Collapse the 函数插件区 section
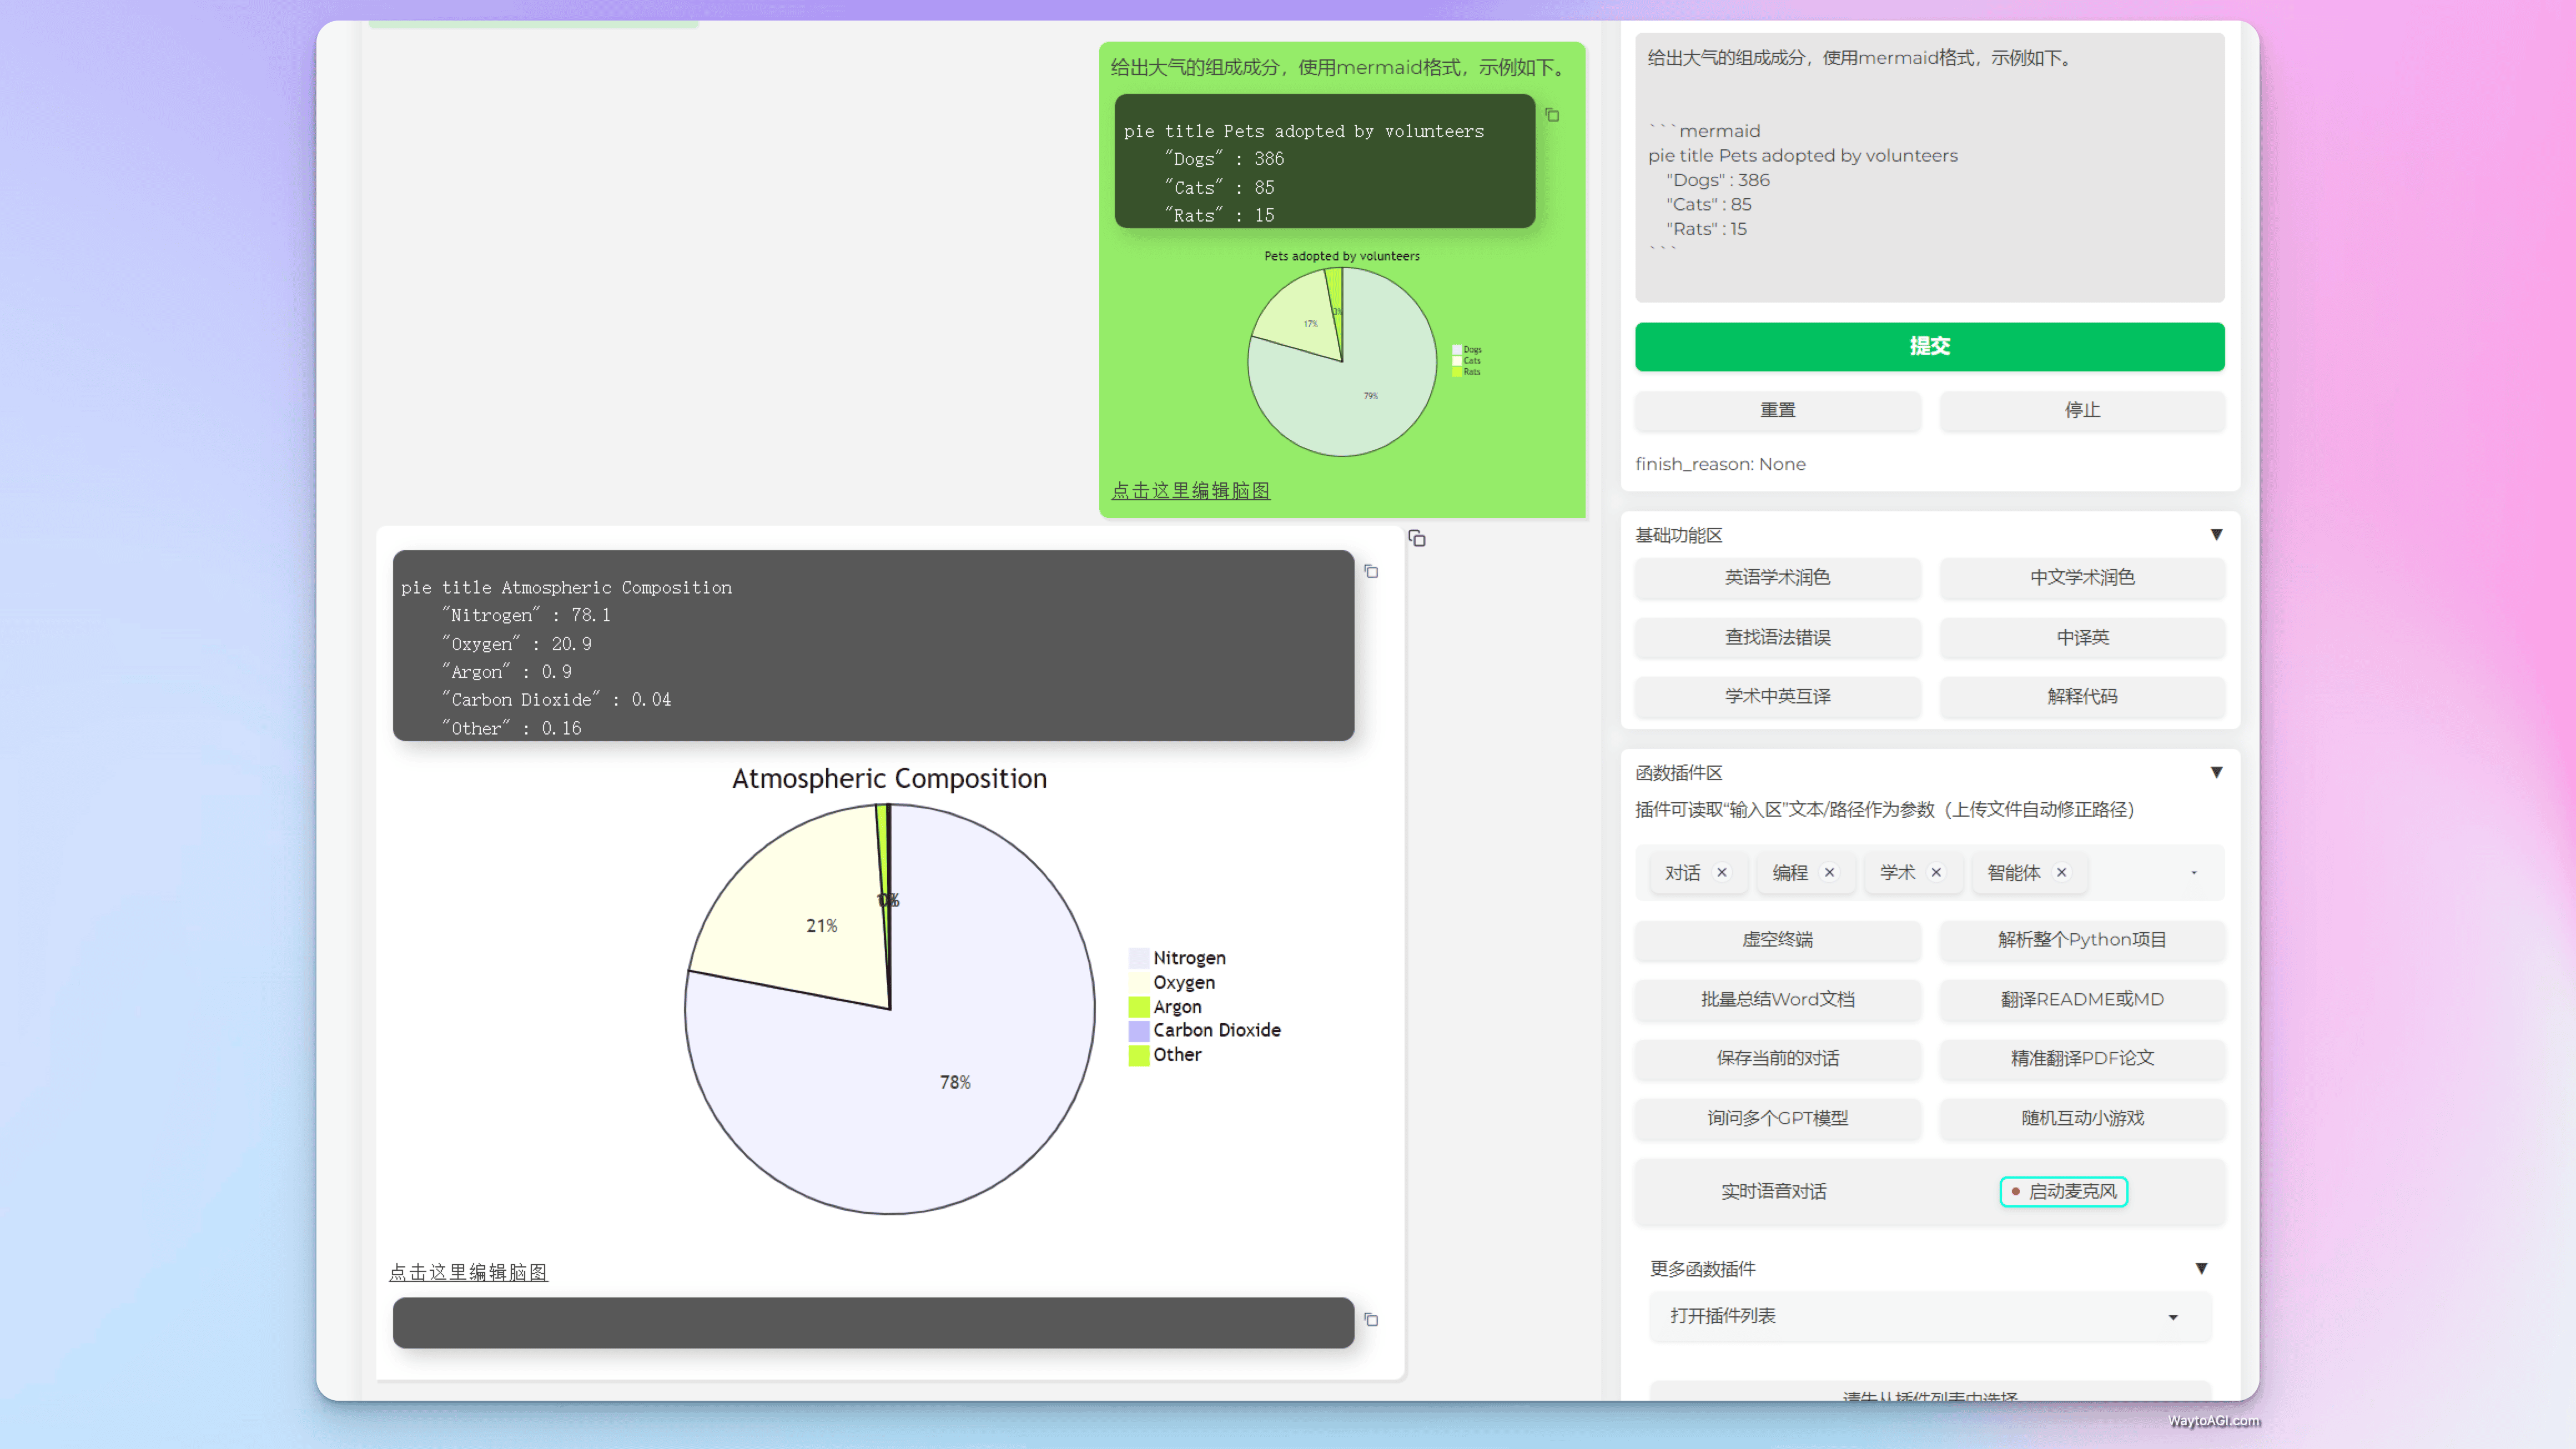This screenshot has width=2576, height=1449. [2216, 772]
